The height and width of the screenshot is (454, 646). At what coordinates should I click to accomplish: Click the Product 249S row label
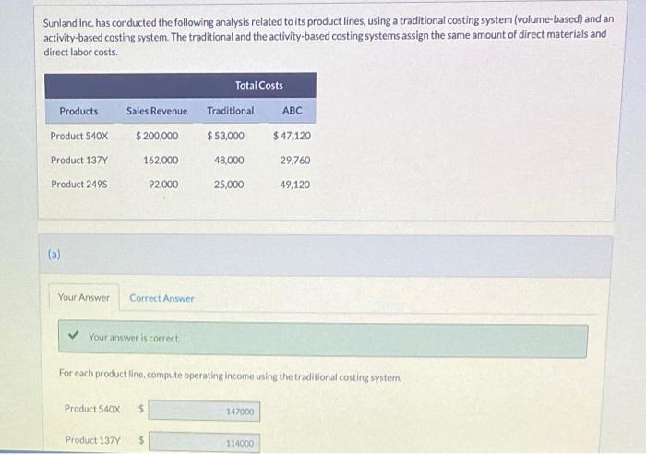[79, 184]
